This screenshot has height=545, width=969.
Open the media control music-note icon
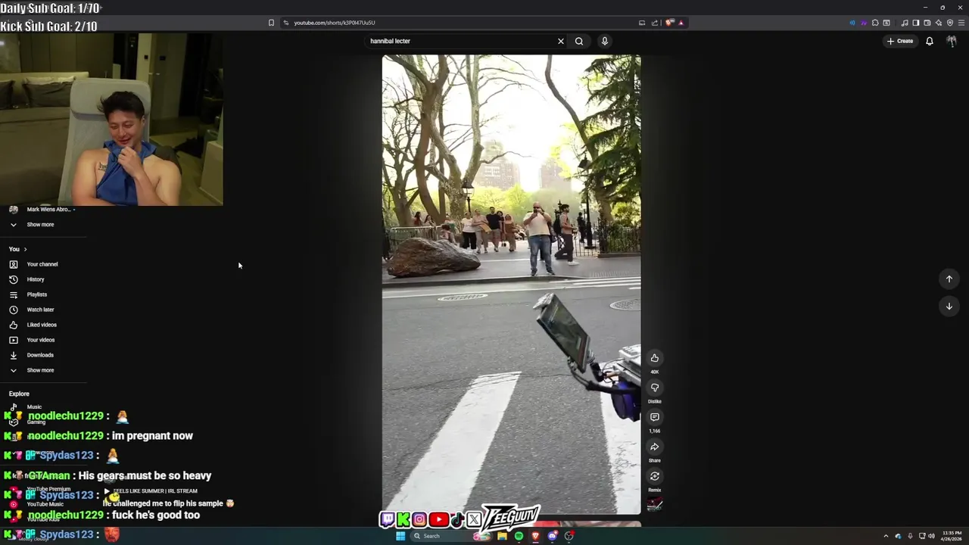[x=905, y=23]
